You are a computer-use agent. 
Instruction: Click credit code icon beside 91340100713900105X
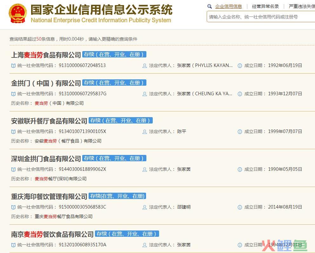coord(13,132)
